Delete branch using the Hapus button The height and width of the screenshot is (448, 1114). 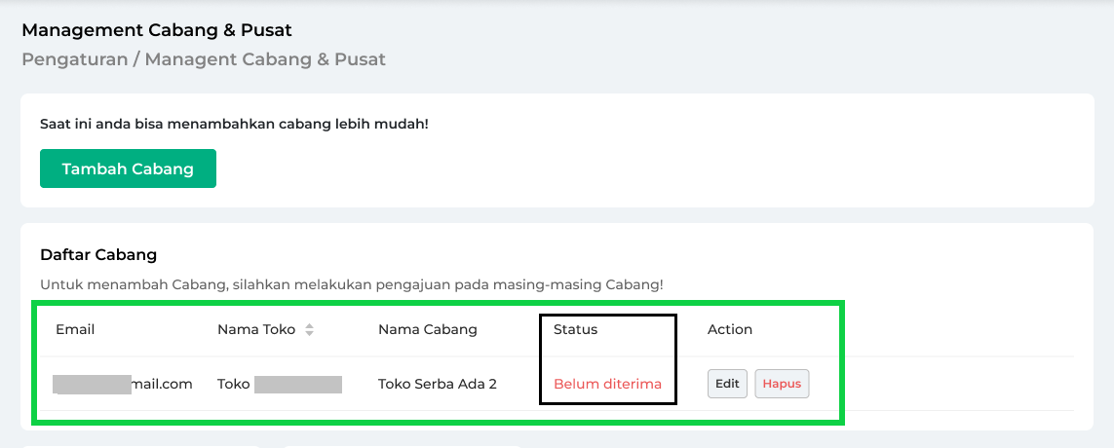[782, 384]
